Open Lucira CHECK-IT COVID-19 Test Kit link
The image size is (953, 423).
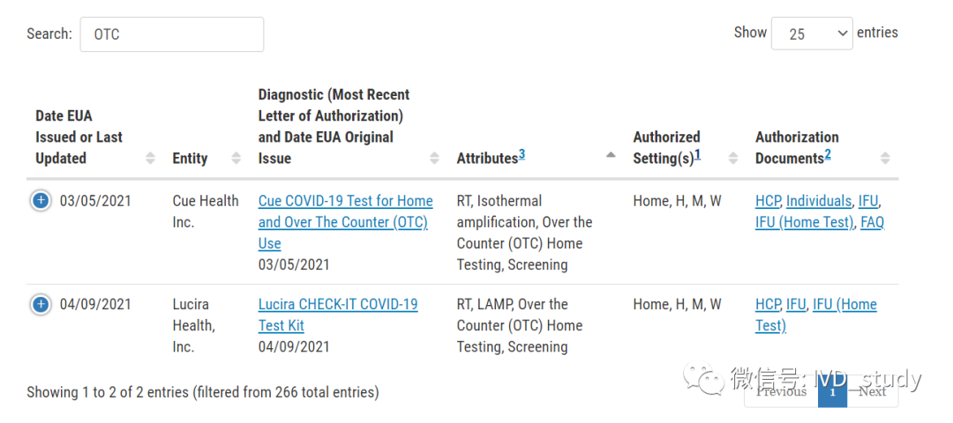[338, 305]
